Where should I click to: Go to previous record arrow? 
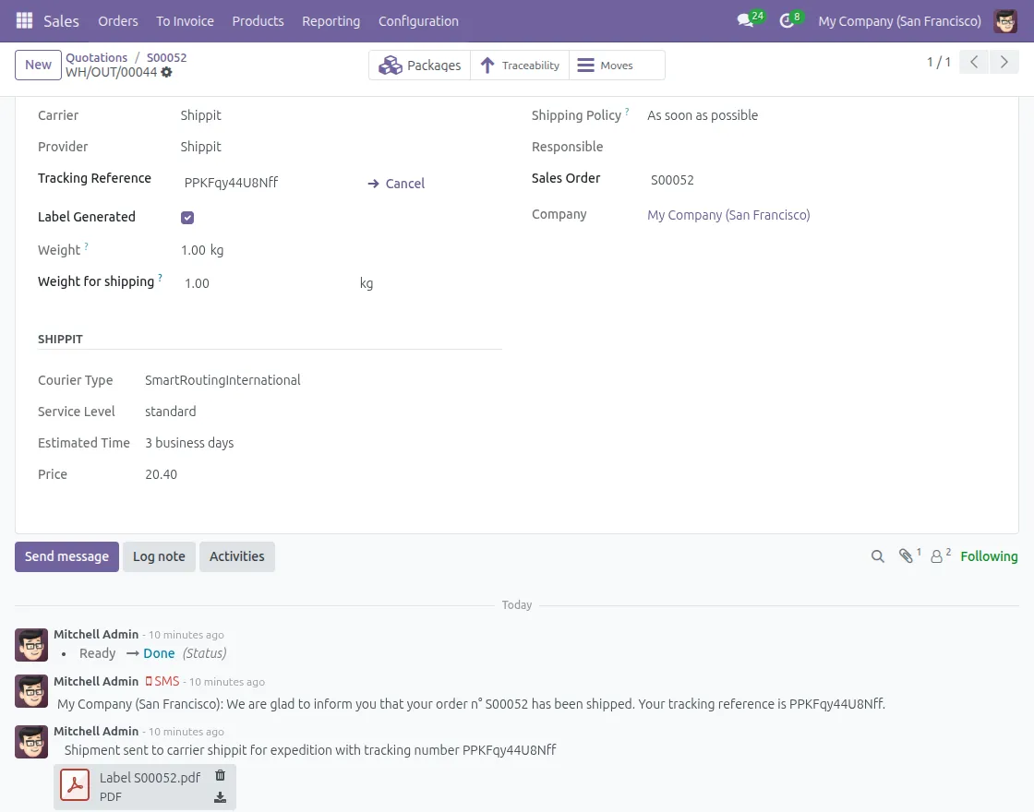click(974, 63)
